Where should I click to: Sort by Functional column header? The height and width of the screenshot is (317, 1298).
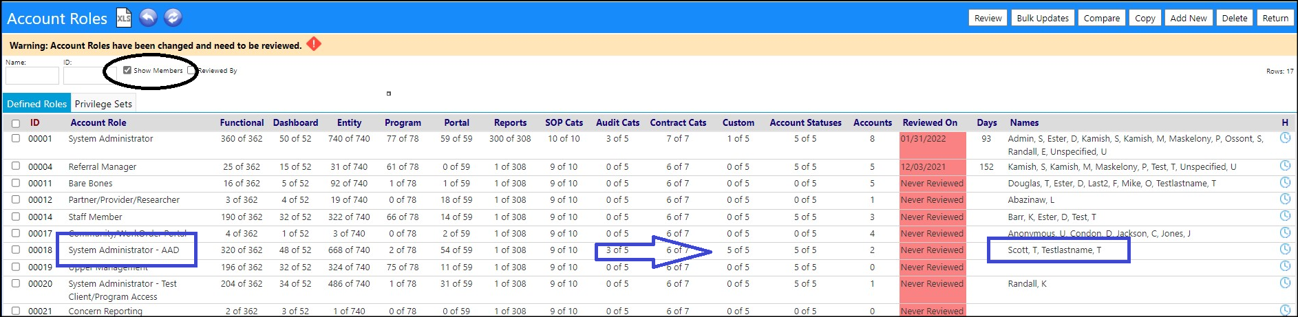click(x=242, y=122)
